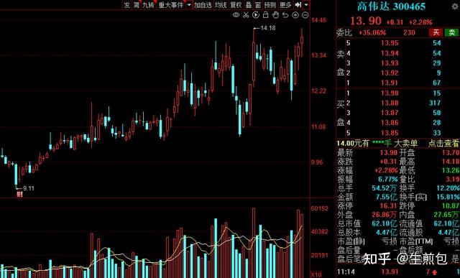This screenshot has width=460, height=278.
Task: Click the panel collapse arrow icon in toolbar
Action: [298, 5]
